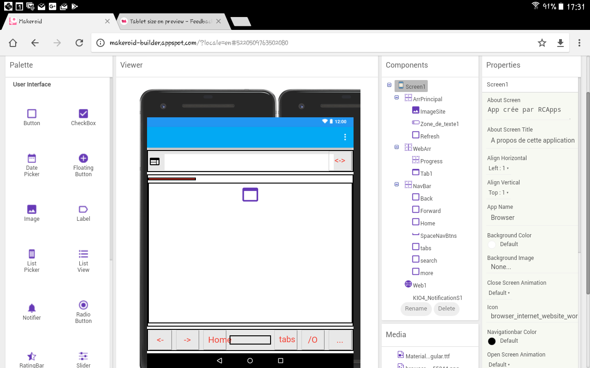Screen dimensions: 590x368
Task: Open a new browser tab
Action: click(241, 22)
